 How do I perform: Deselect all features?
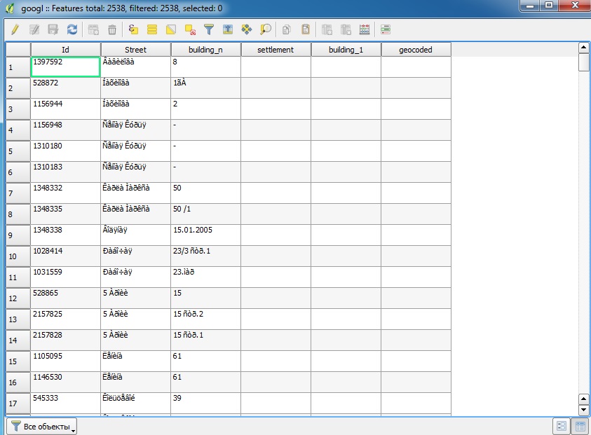tap(190, 29)
